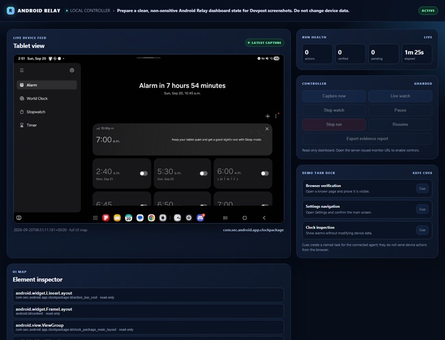The height and width of the screenshot is (340, 445).
Task: Select android.view.ViewGroup inspector row
Action: click(x=148, y=328)
